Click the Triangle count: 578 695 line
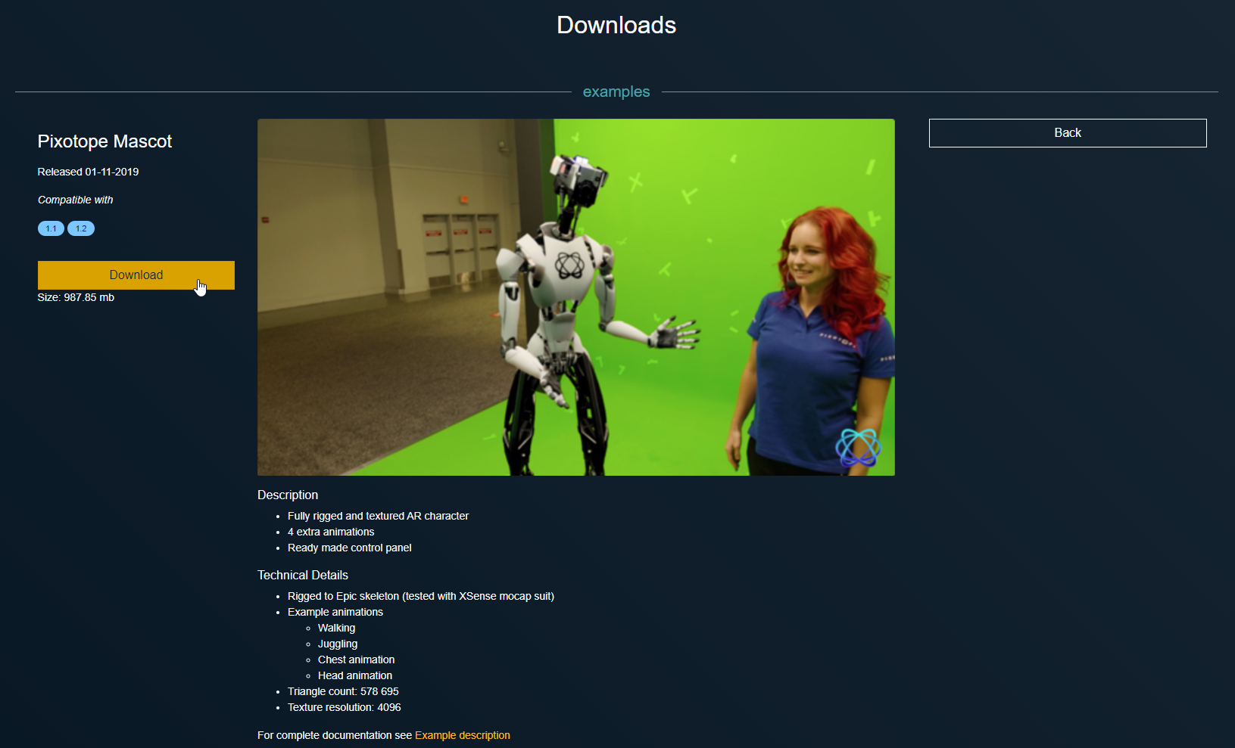 (343, 691)
